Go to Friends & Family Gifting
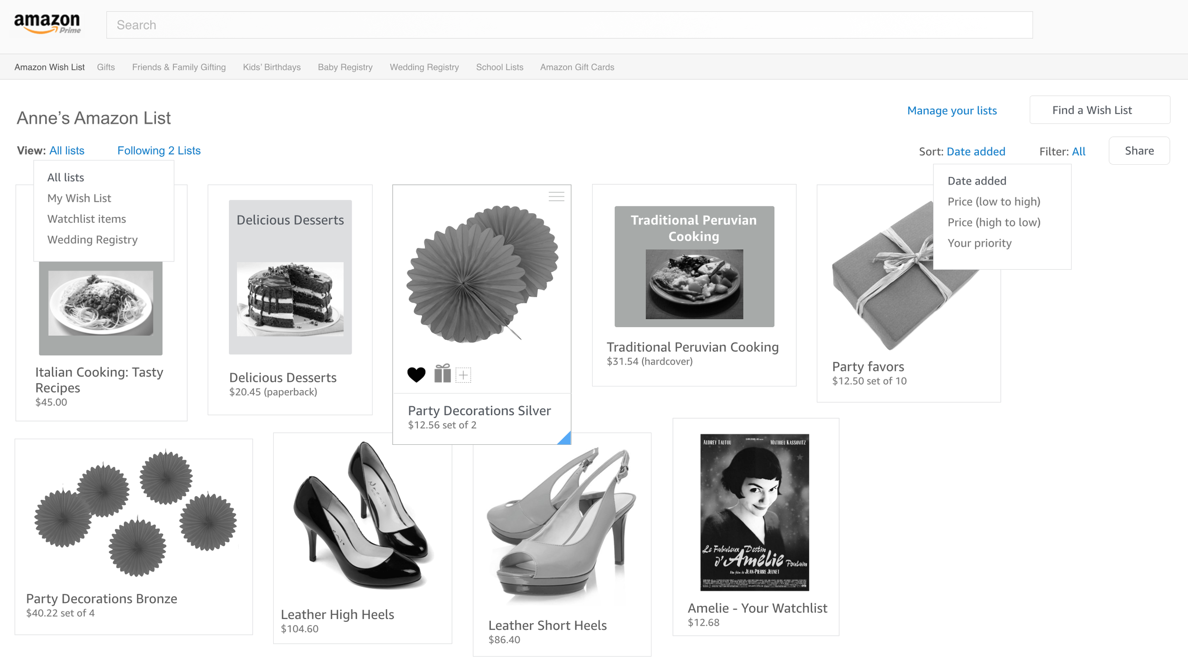The height and width of the screenshot is (667, 1188). 179,67
